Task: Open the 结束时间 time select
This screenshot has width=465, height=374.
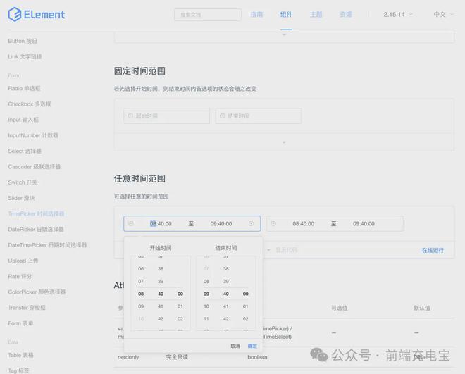Action: (x=259, y=116)
